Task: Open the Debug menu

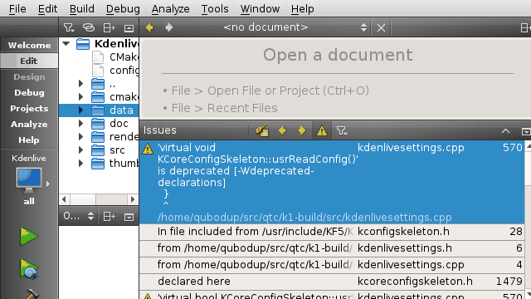Action: point(123,9)
